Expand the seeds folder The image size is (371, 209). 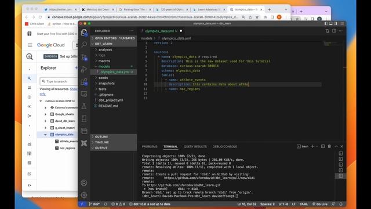[103, 78]
